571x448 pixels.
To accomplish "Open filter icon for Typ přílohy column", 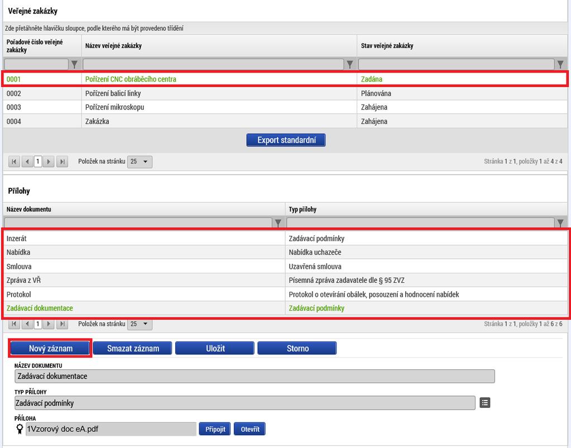I will [560, 223].
